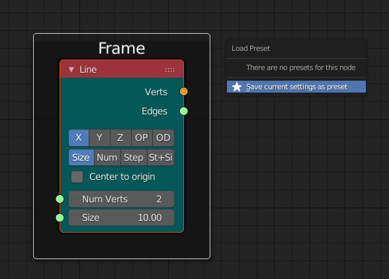
Task: Click the Load Preset menu title
Action: [x=251, y=48]
